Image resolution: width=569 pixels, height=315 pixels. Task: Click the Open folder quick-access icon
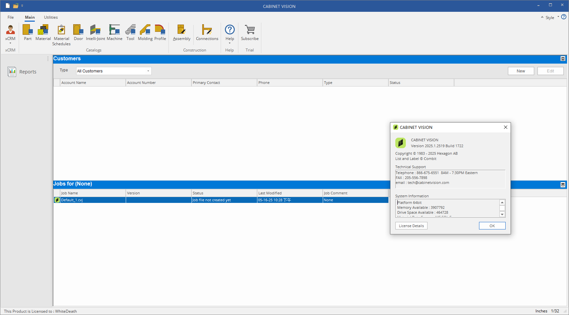coord(15,6)
